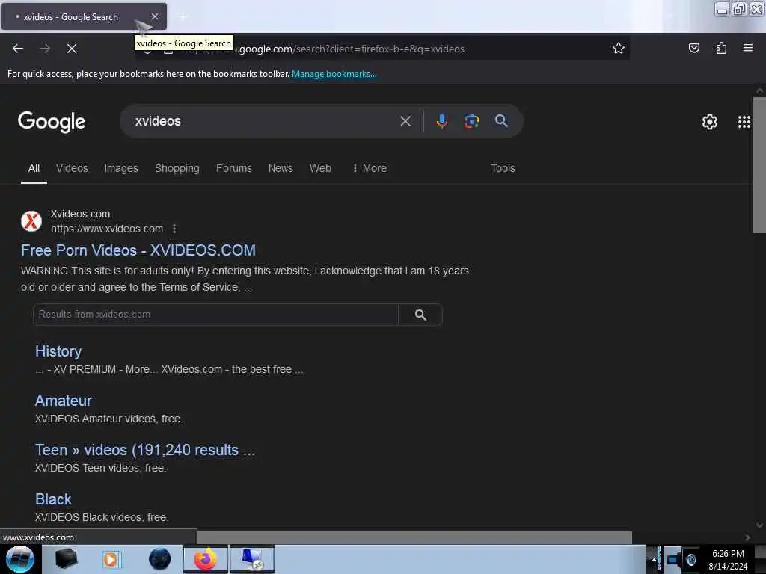
Task: Open the dark globe taskbar icon
Action: 160,559
